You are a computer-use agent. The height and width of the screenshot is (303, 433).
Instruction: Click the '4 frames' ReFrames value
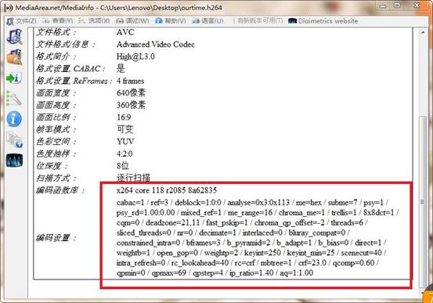coord(130,81)
